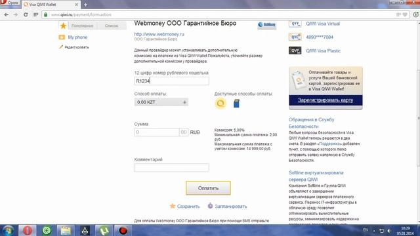This screenshot has width=420, height=236.
Task: Select the blue SIM card payment icon
Action: (236, 104)
